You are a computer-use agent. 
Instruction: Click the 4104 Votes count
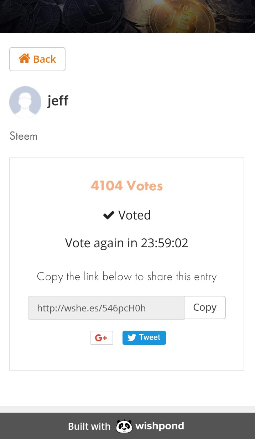[x=127, y=186]
